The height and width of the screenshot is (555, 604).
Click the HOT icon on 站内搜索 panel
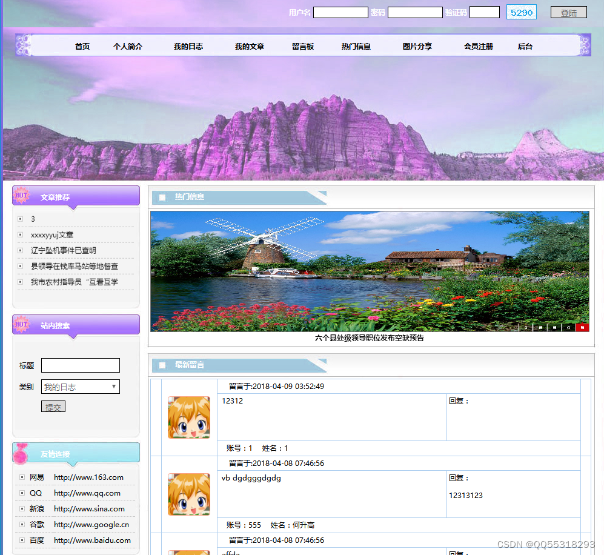pos(22,325)
